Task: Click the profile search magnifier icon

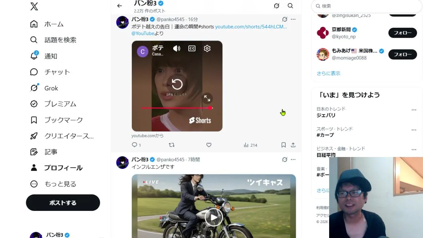Action: tap(290, 6)
